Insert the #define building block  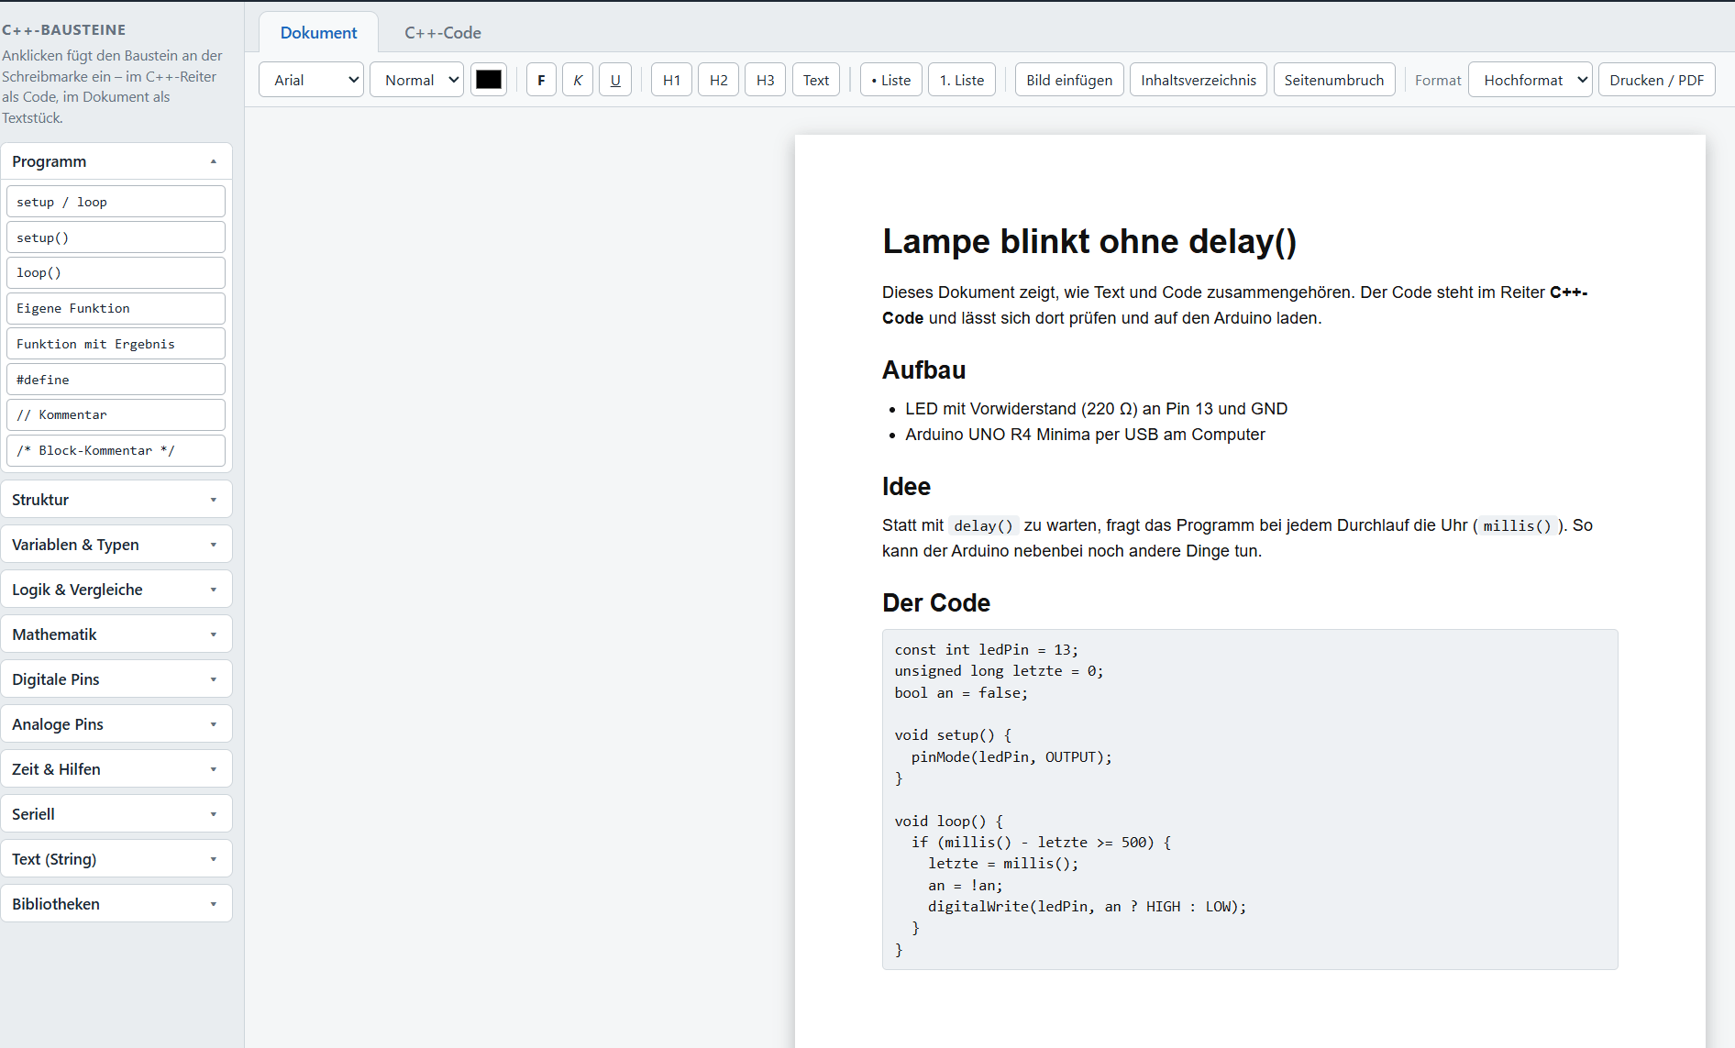click(116, 380)
